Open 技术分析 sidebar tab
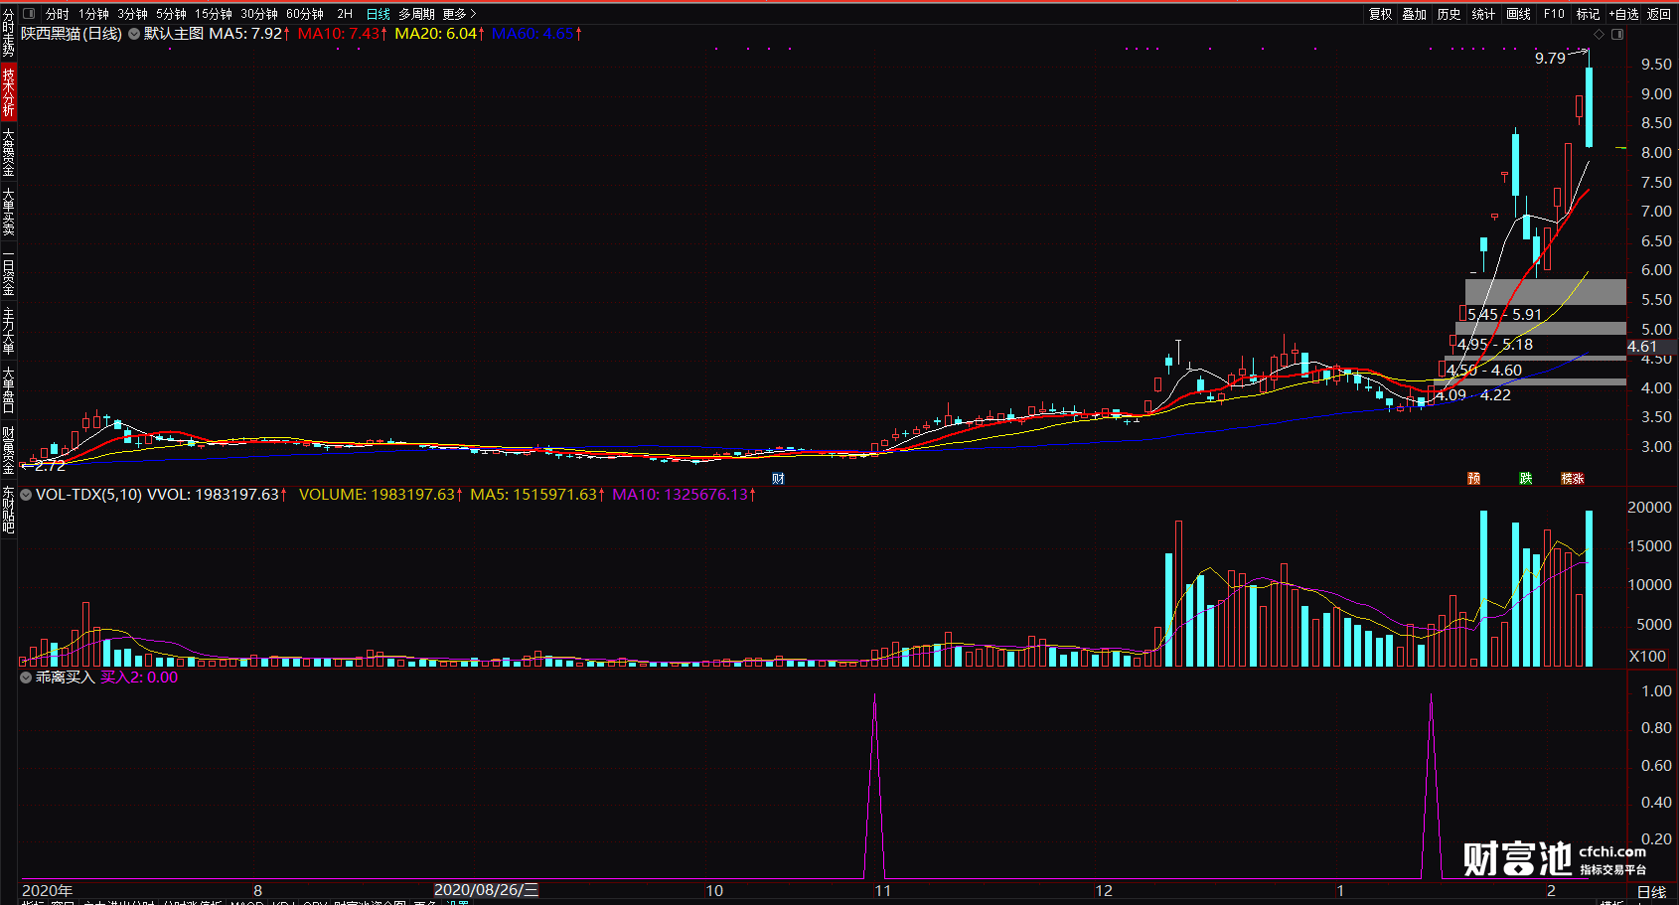The width and height of the screenshot is (1679, 905). click(x=8, y=92)
